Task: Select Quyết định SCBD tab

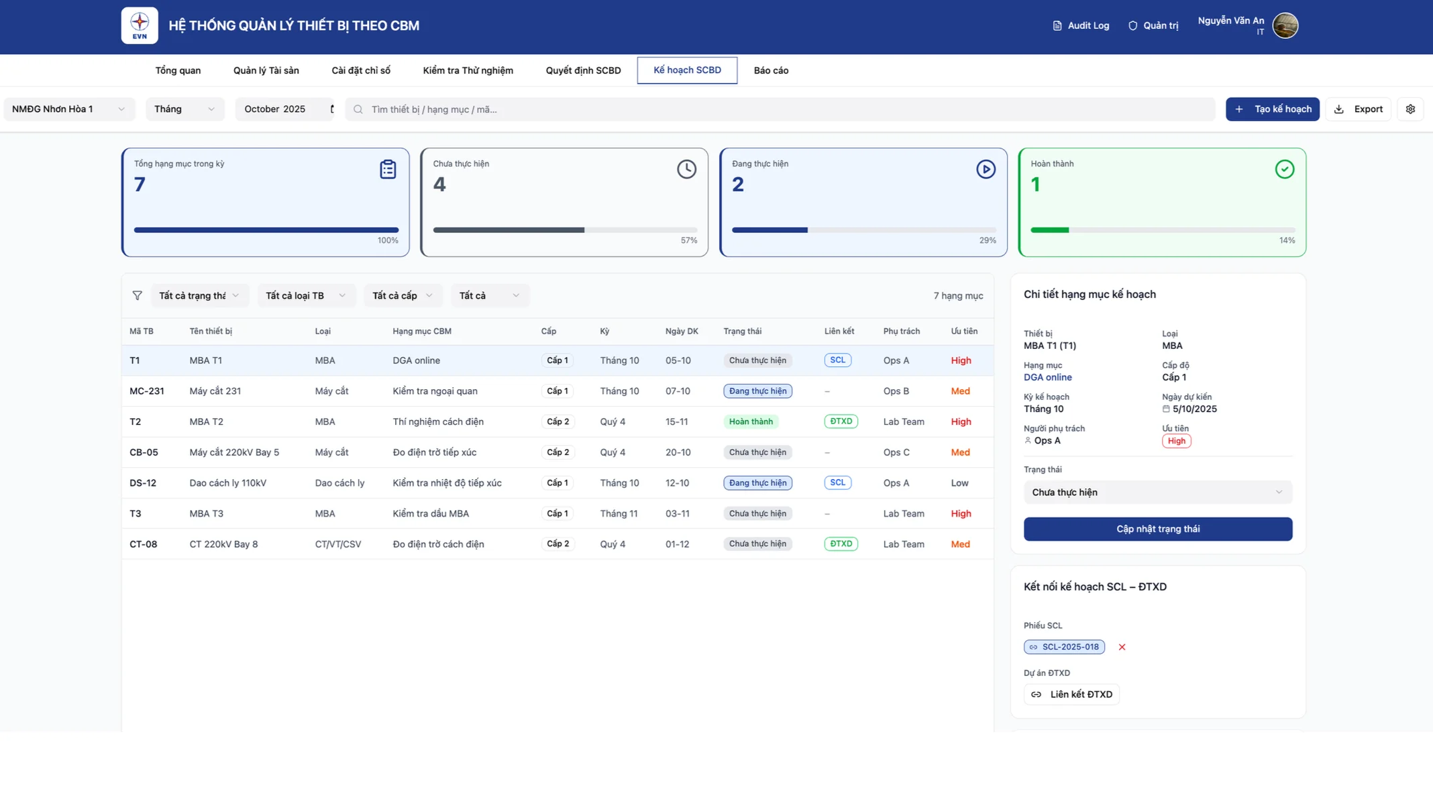Action: (583, 70)
